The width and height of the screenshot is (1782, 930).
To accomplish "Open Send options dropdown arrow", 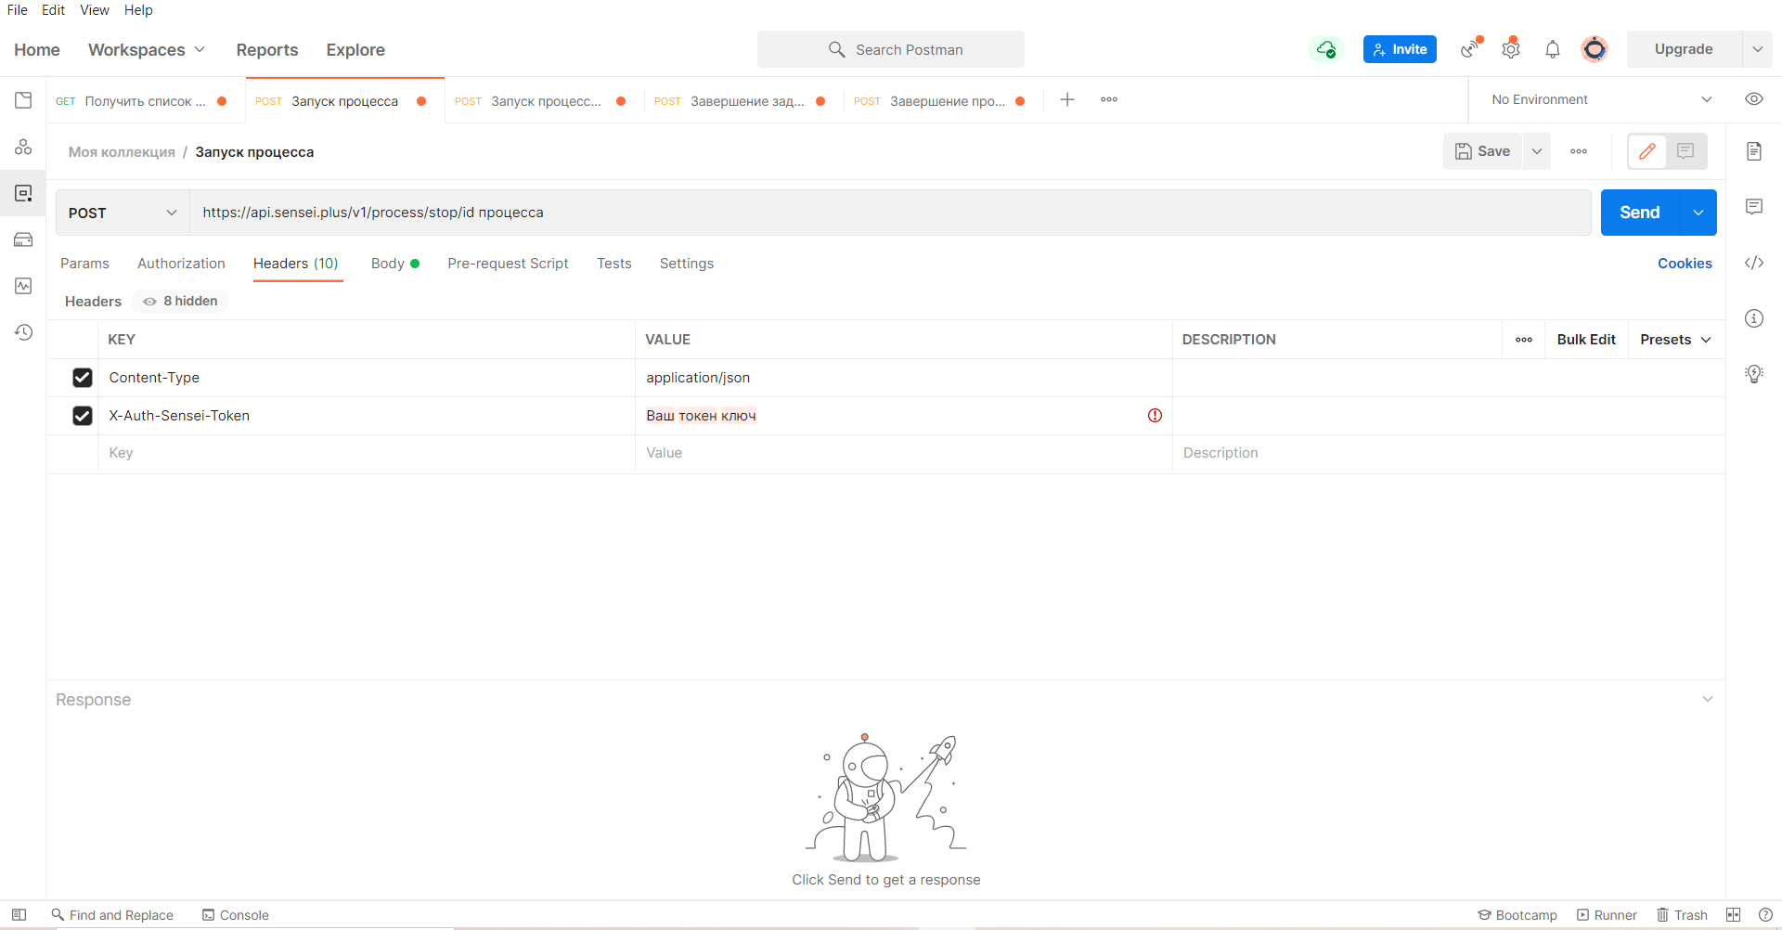I will [x=1698, y=213].
